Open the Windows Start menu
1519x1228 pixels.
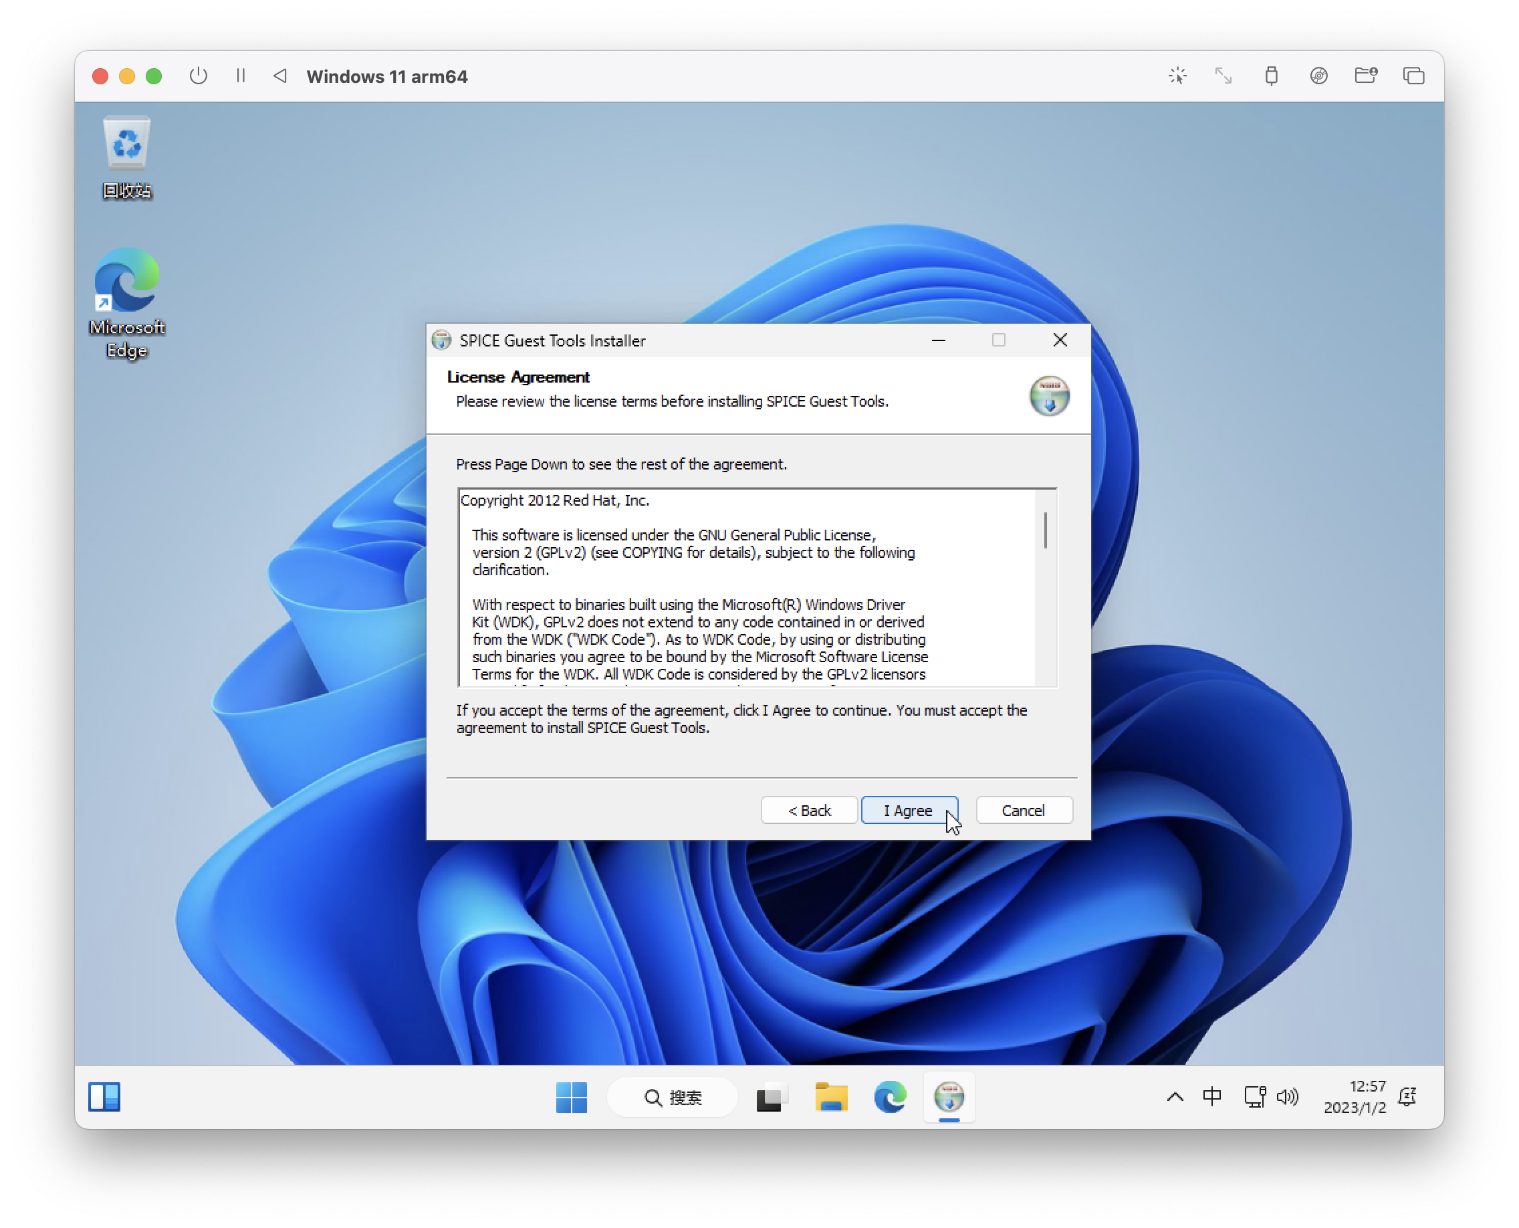tap(572, 1097)
